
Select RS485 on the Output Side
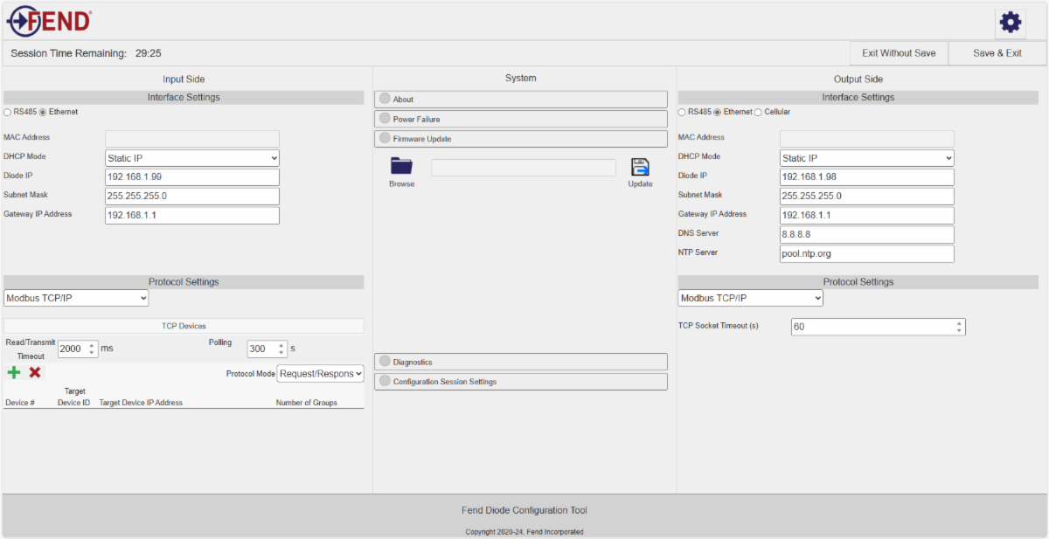683,112
